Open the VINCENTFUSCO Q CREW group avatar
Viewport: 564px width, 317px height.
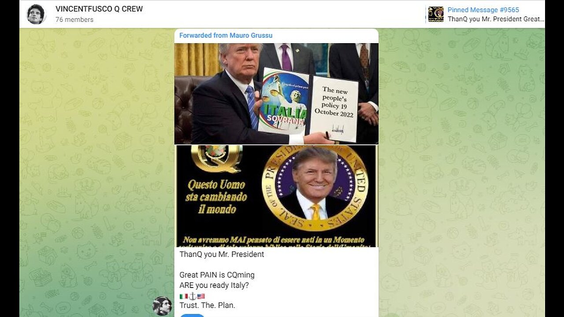(x=36, y=14)
